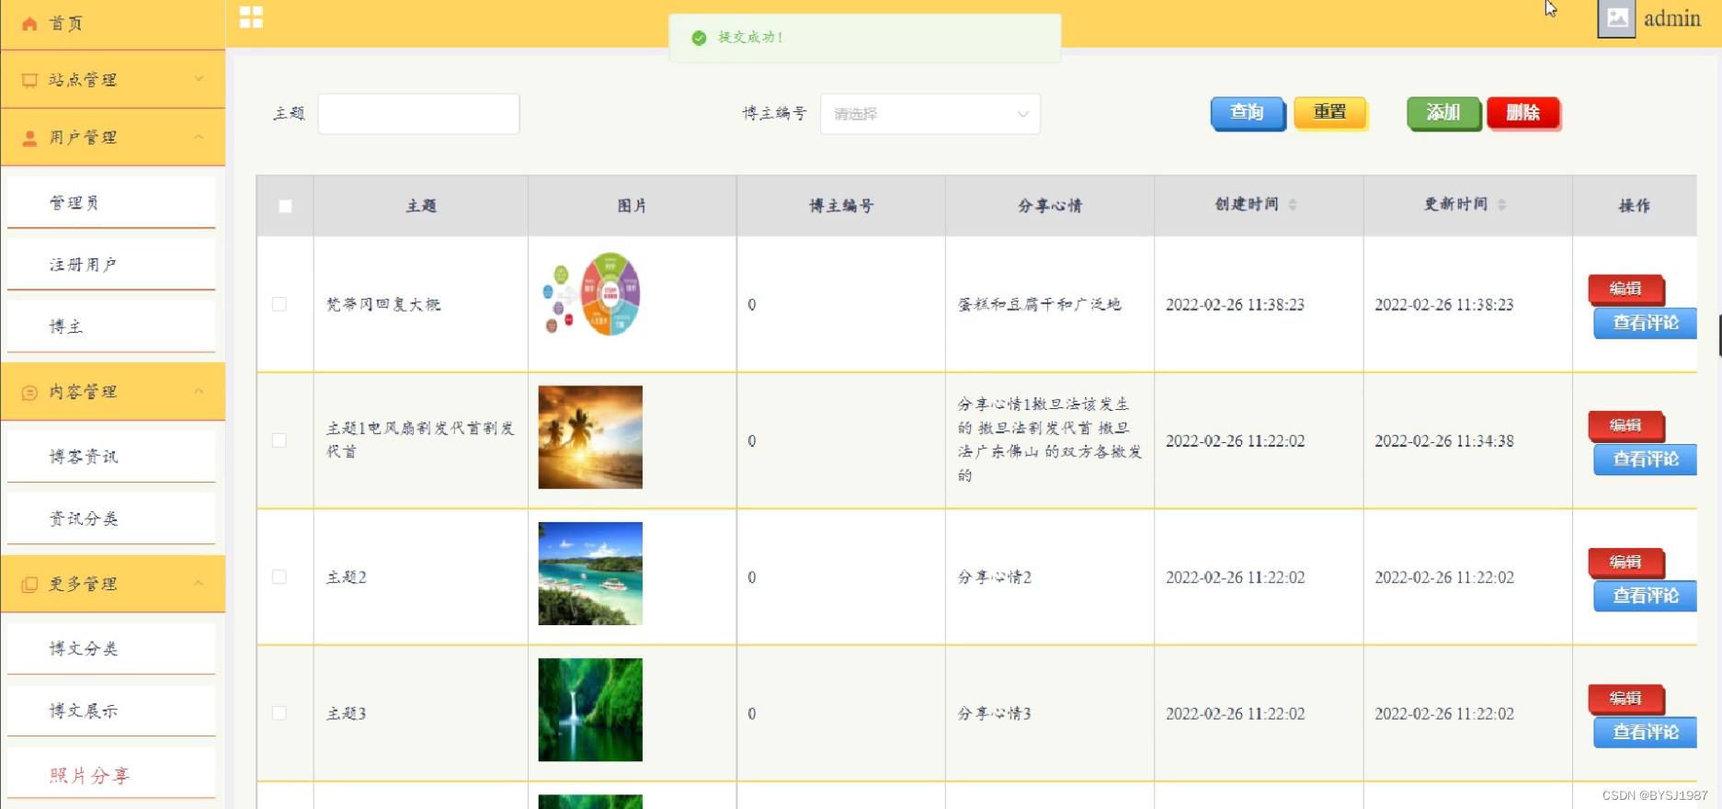The height and width of the screenshot is (809, 1722).
Task: Check the row checkbox for 主题1电风扇
Action: 279,440
